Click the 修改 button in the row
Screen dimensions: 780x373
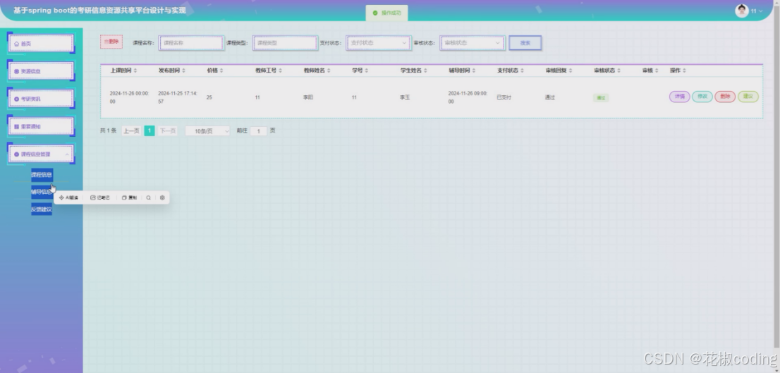coord(702,97)
